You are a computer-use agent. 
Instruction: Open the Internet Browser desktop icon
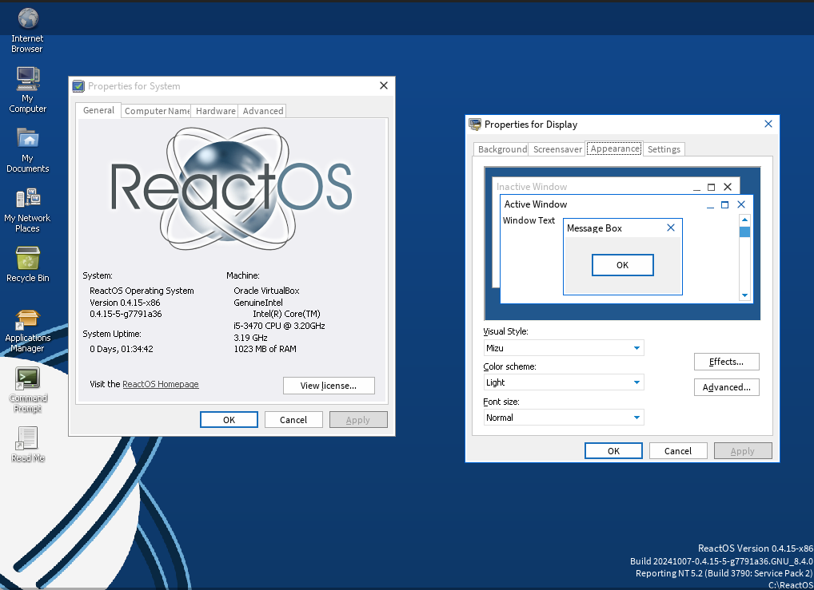(x=27, y=19)
